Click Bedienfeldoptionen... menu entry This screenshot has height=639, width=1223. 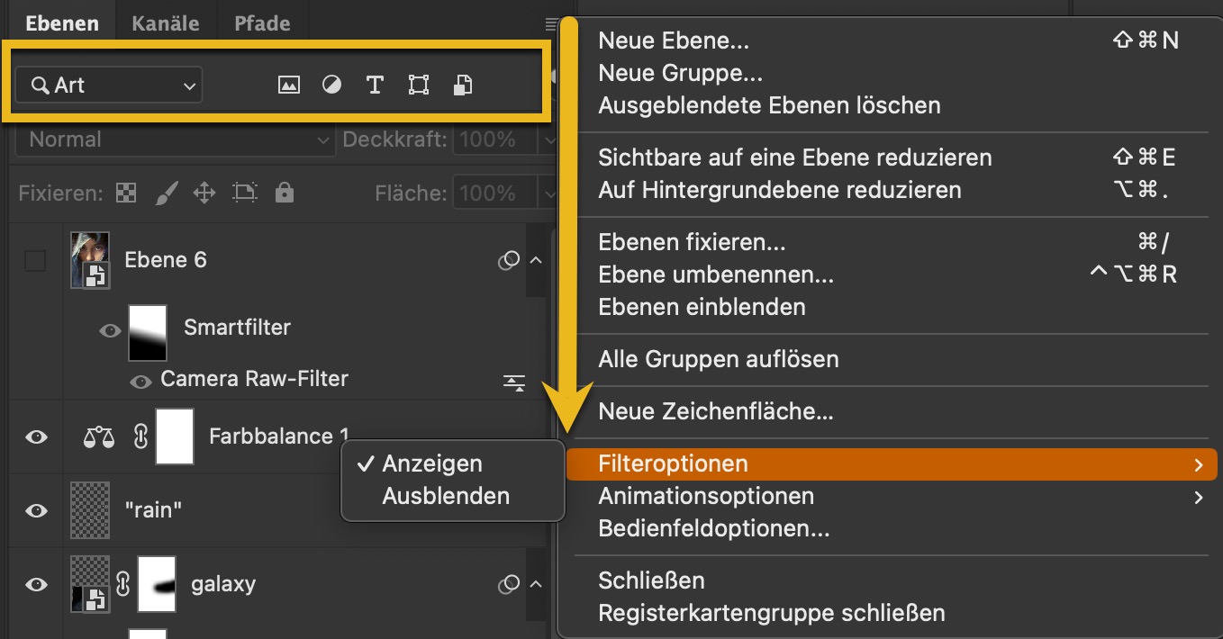coord(713,528)
